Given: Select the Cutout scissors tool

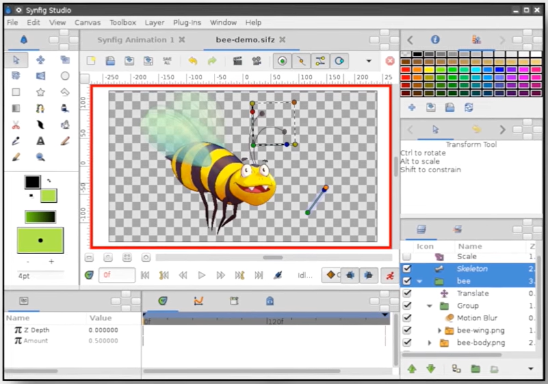Looking at the screenshot, I should pos(16,125).
